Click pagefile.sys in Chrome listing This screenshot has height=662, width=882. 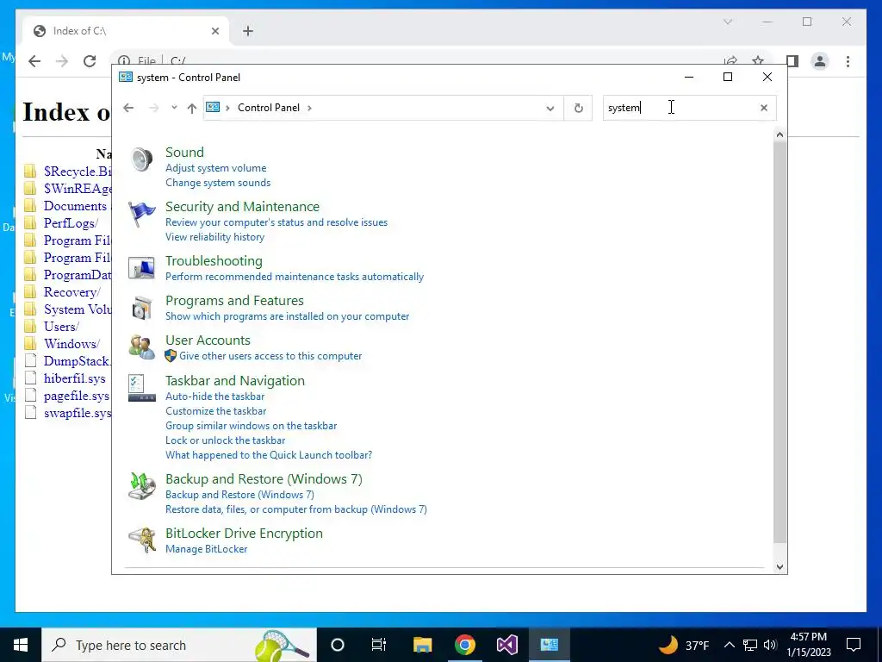click(x=77, y=396)
